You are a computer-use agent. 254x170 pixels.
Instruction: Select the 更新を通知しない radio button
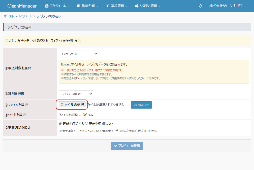tap(87, 123)
